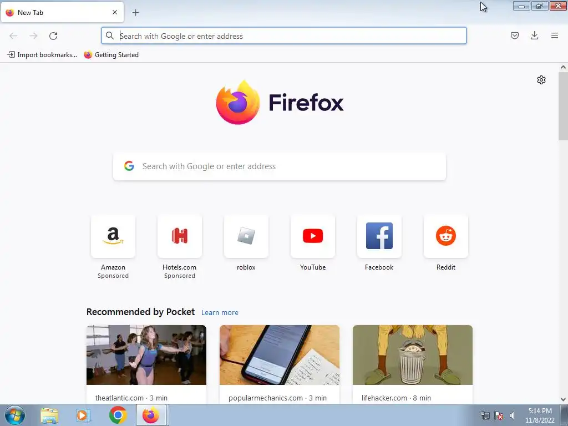The width and height of the screenshot is (568, 426).
Task: Open the Save to Pocket icon
Action: [514, 35]
